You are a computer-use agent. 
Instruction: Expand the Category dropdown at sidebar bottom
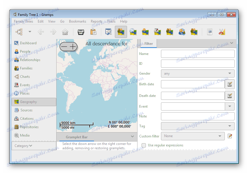pos(34,146)
